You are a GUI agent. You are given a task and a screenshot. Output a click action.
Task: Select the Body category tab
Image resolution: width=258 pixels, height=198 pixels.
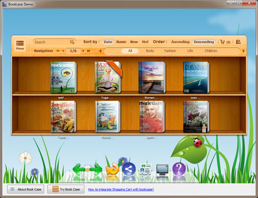click(150, 51)
